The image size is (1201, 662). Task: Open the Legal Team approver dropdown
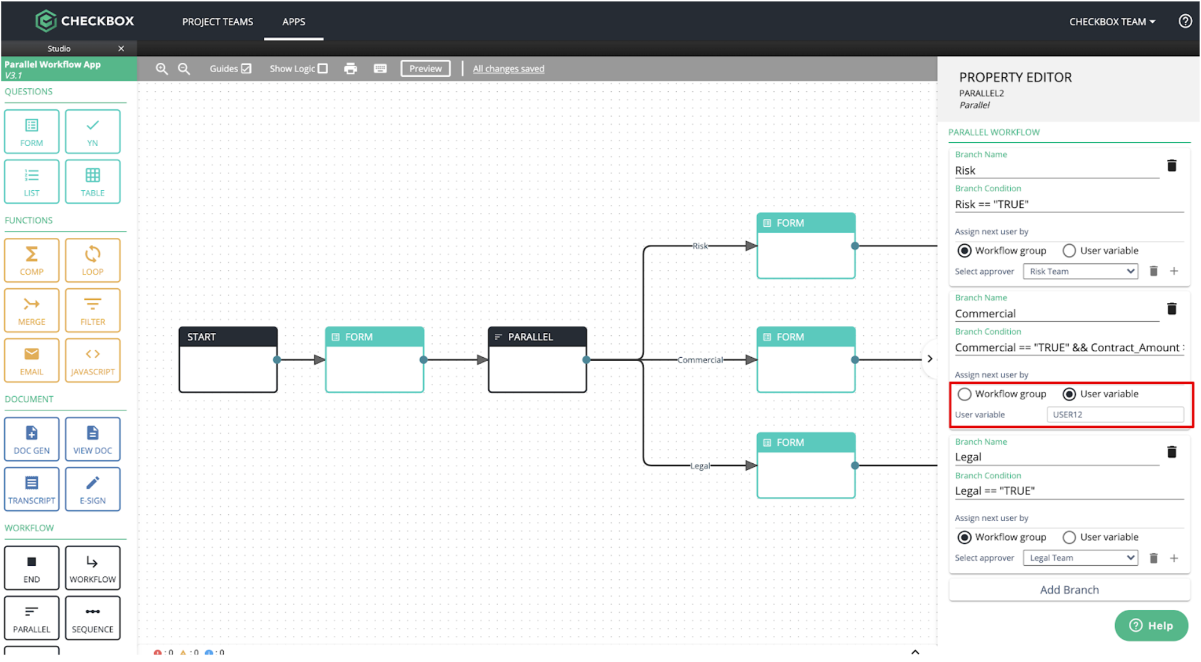click(1080, 558)
